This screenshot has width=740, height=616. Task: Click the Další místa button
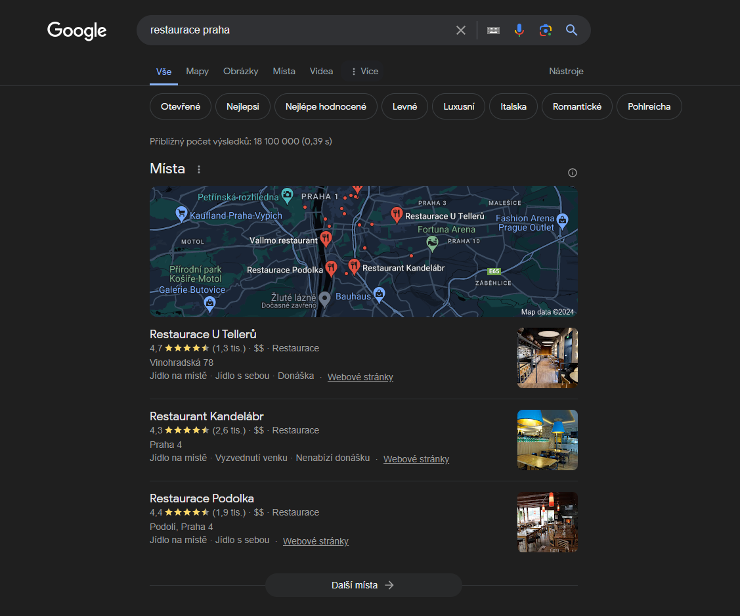[363, 585]
